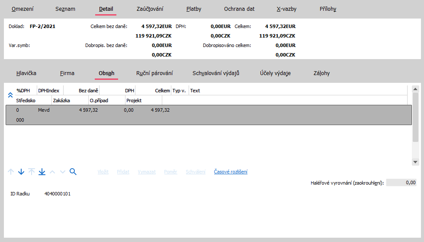Image resolution: width=424 pixels, height=242 pixels.
Task: Open the Schvalování výdajů subtab
Action: (x=216, y=73)
